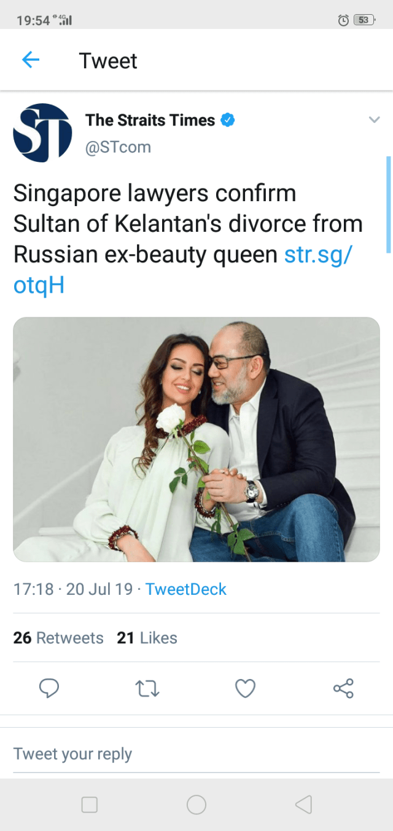Viewport: 393px width, 831px height.
Task: Show the 21 Likes list
Action: coord(147,638)
